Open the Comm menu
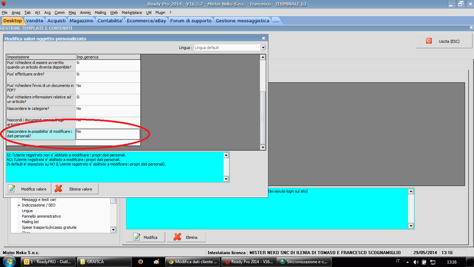The width and height of the screenshot is (474, 267). 60,13
